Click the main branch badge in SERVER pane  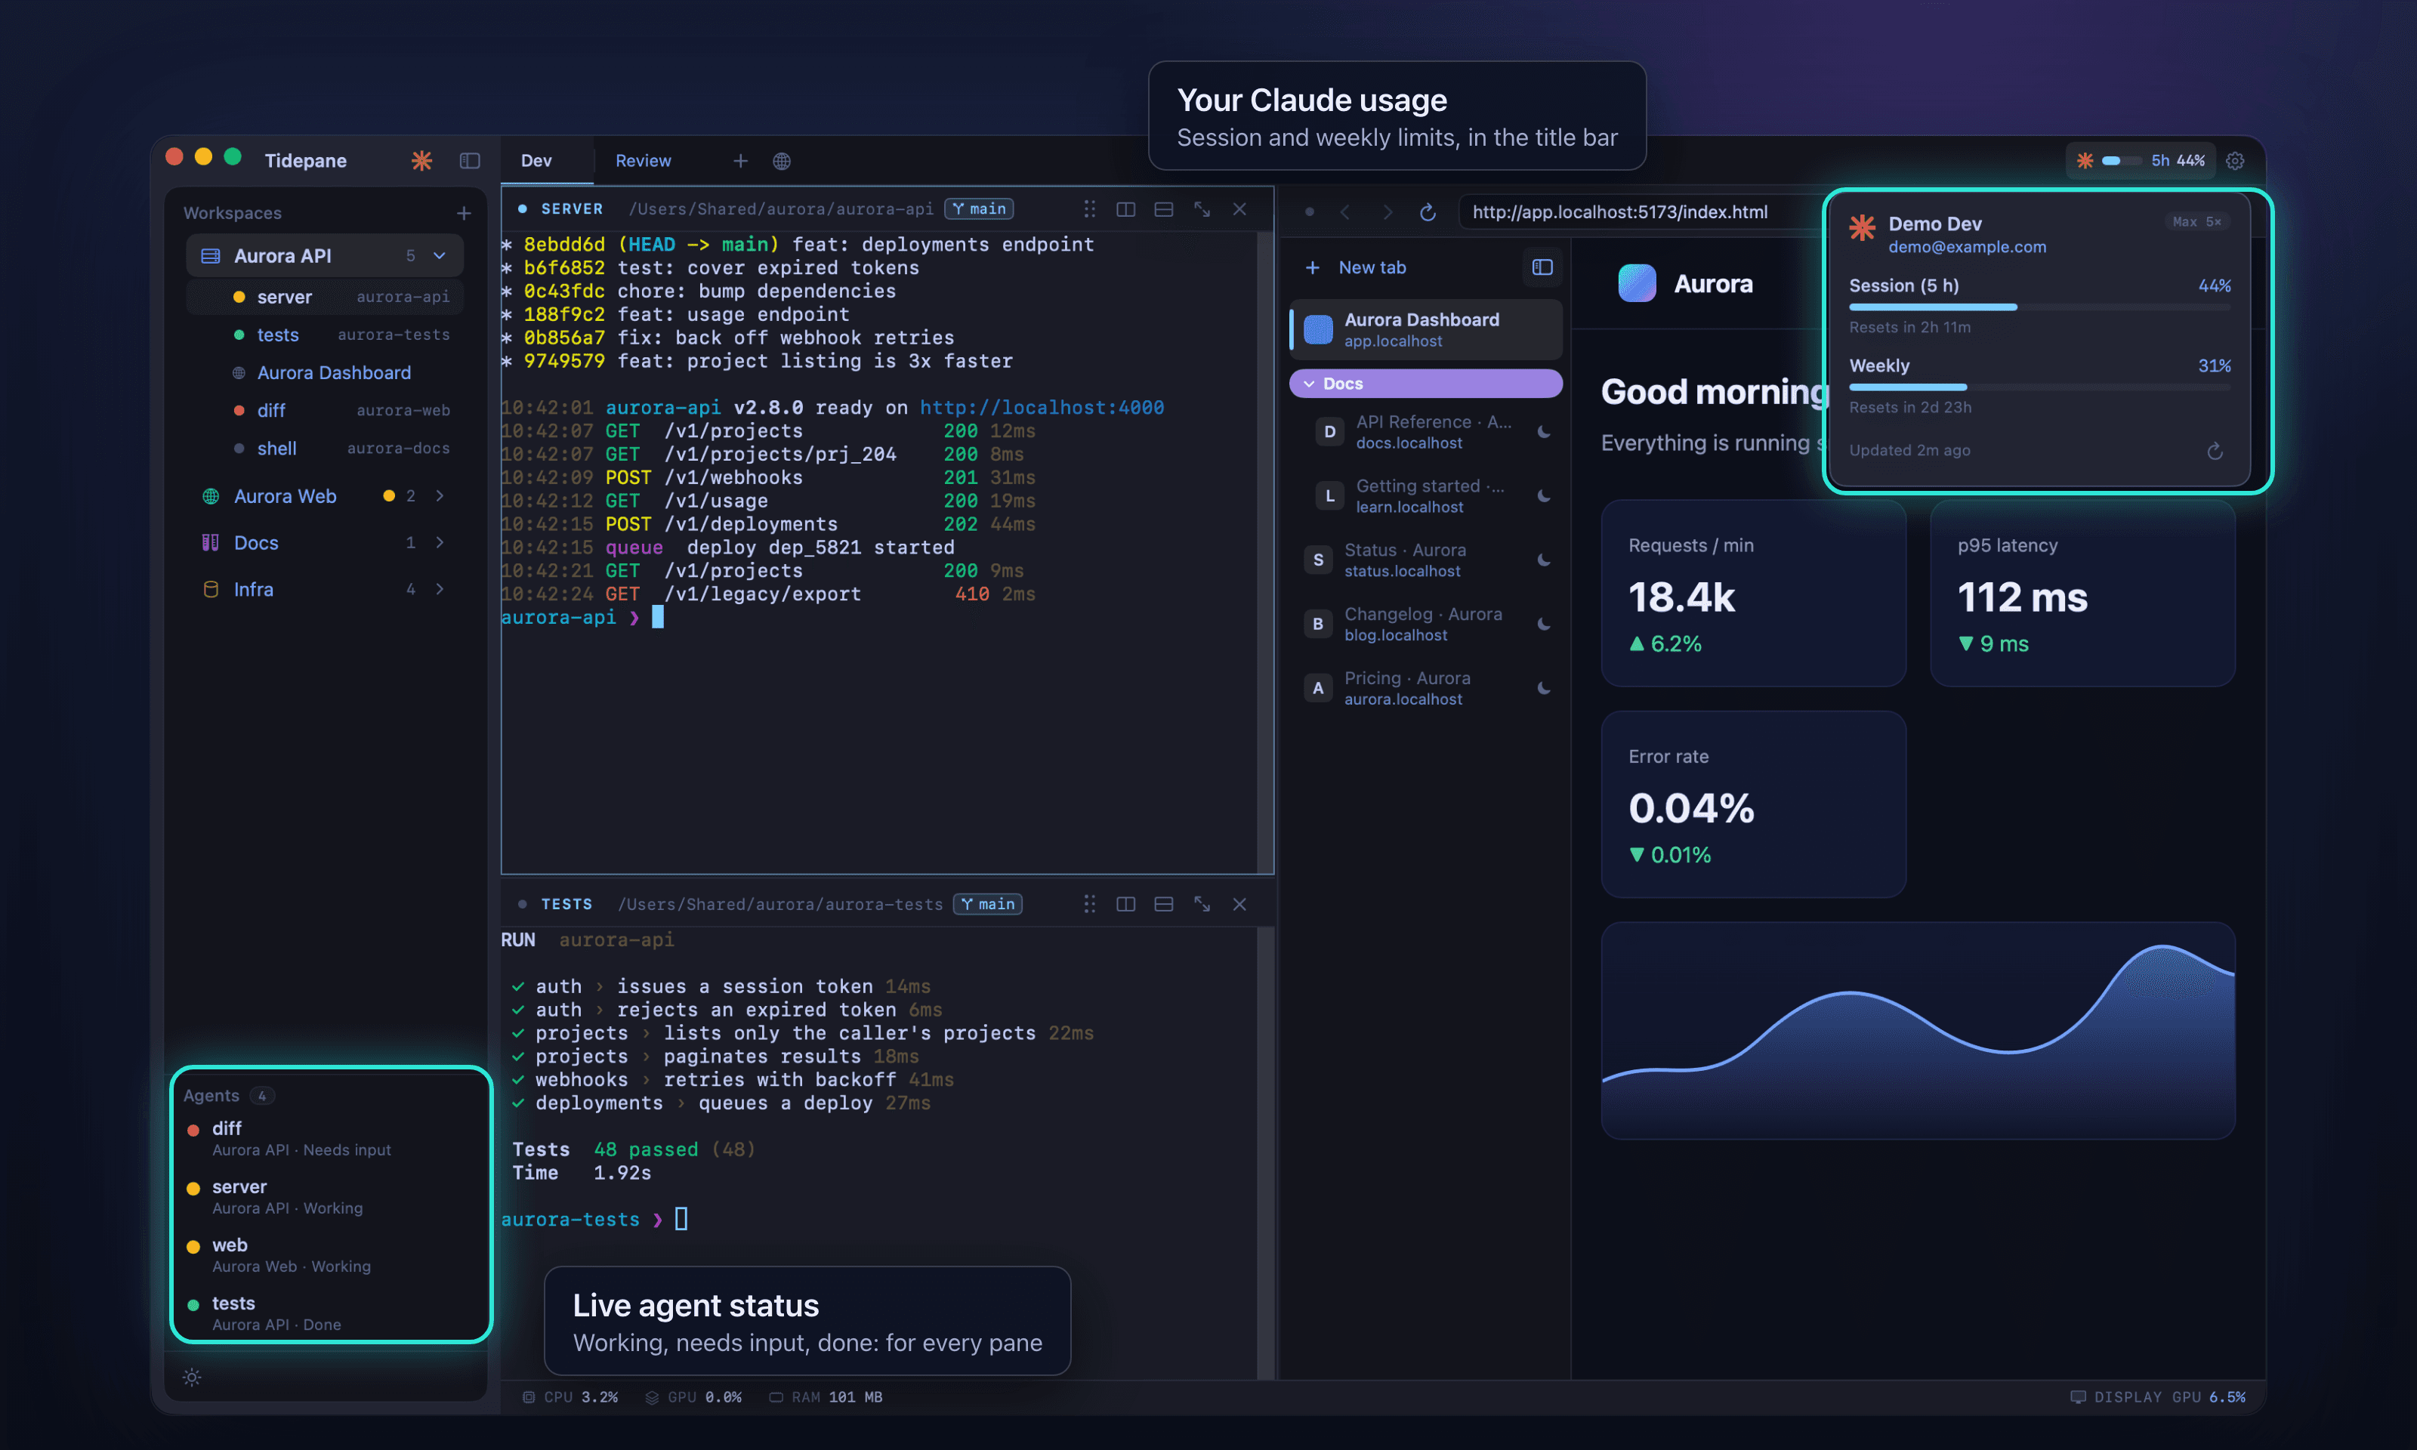pyautogui.click(x=980, y=209)
